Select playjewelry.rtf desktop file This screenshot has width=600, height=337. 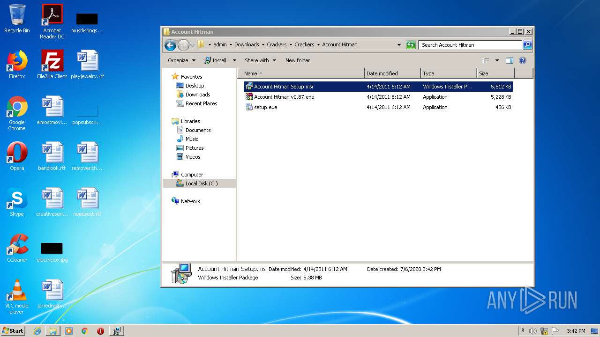click(x=87, y=65)
